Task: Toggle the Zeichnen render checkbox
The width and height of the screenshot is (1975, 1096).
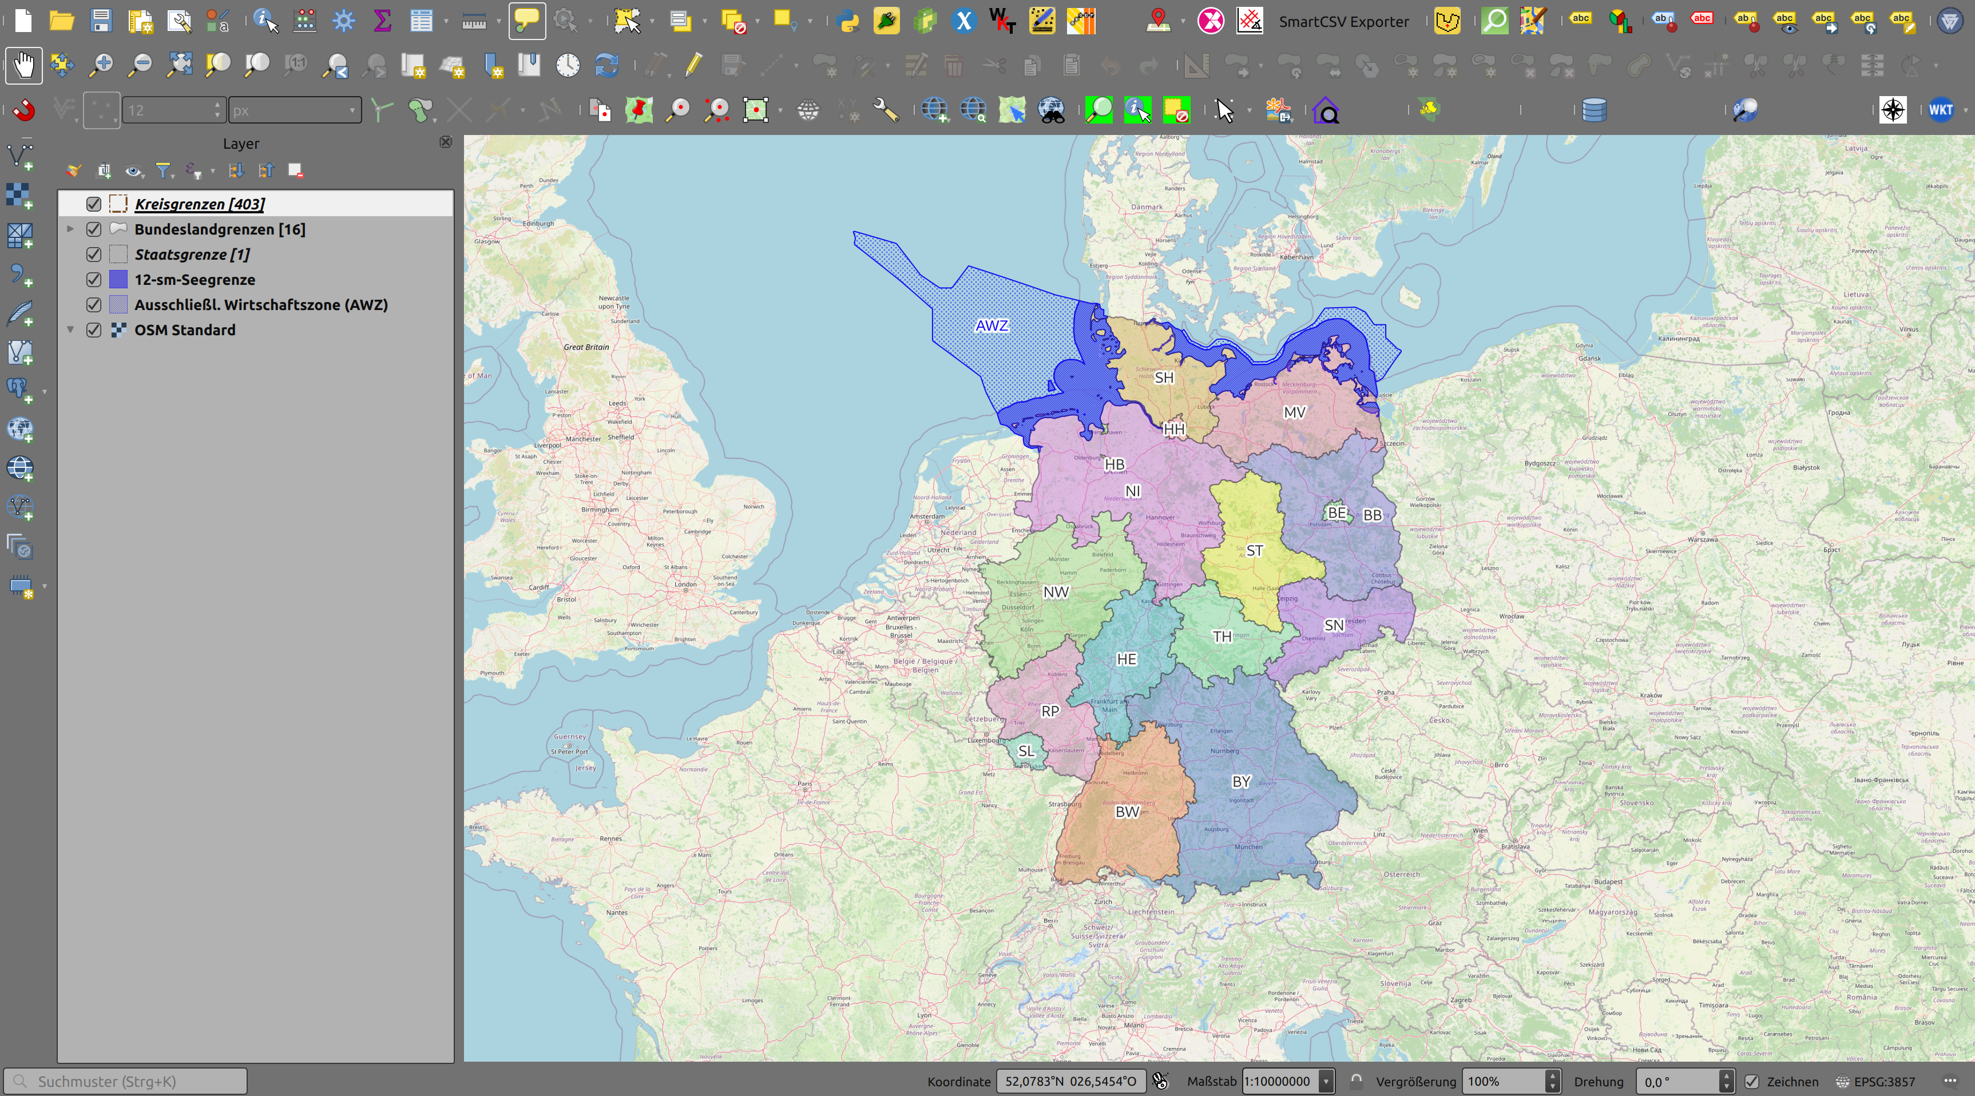Action: [1752, 1082]
